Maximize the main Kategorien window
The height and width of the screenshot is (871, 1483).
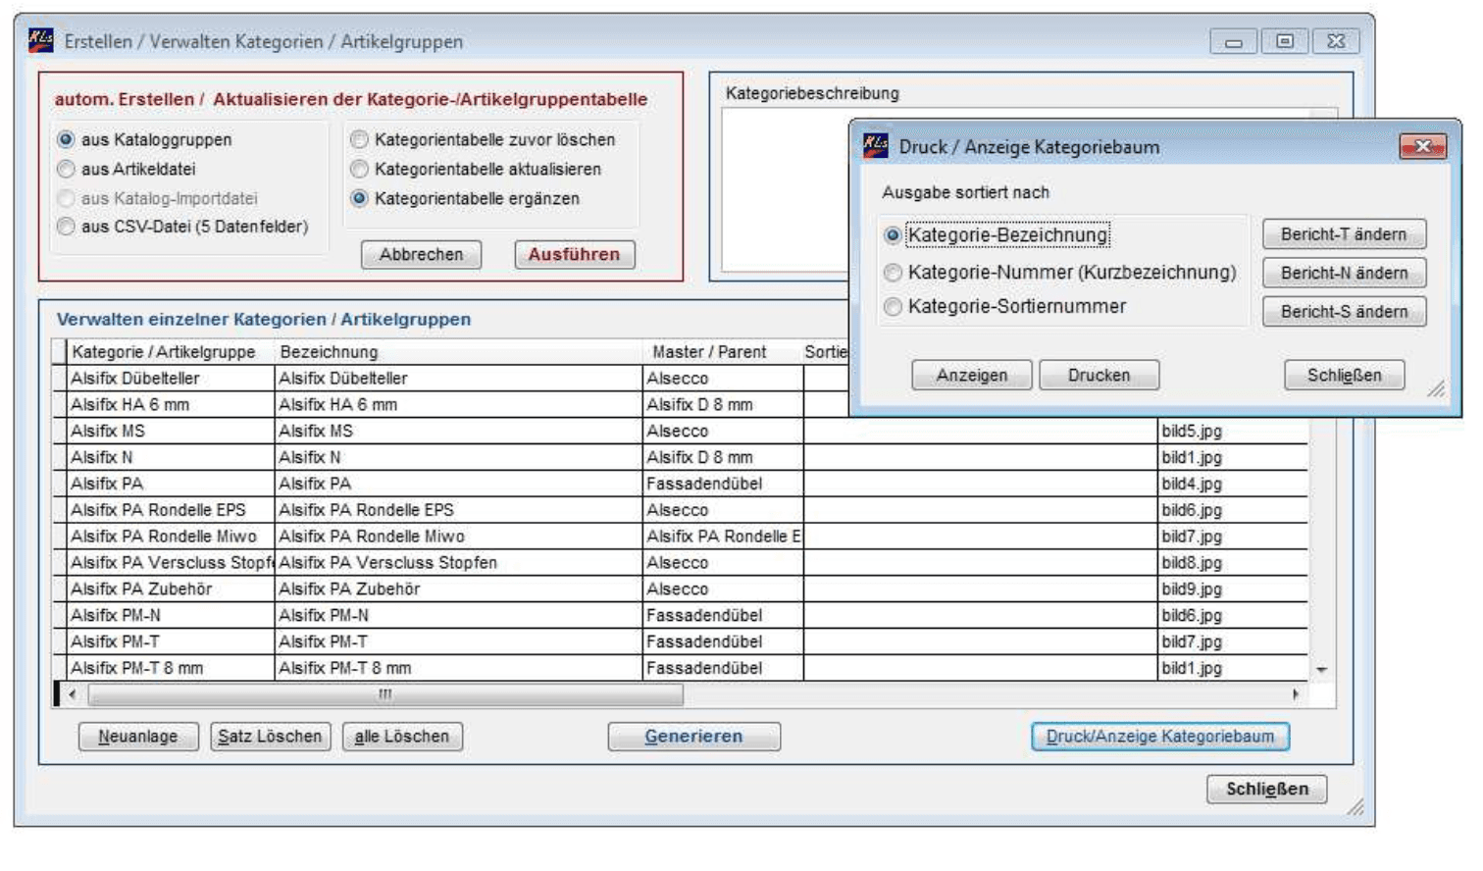pyautogui.click(x=1284, y=41)
